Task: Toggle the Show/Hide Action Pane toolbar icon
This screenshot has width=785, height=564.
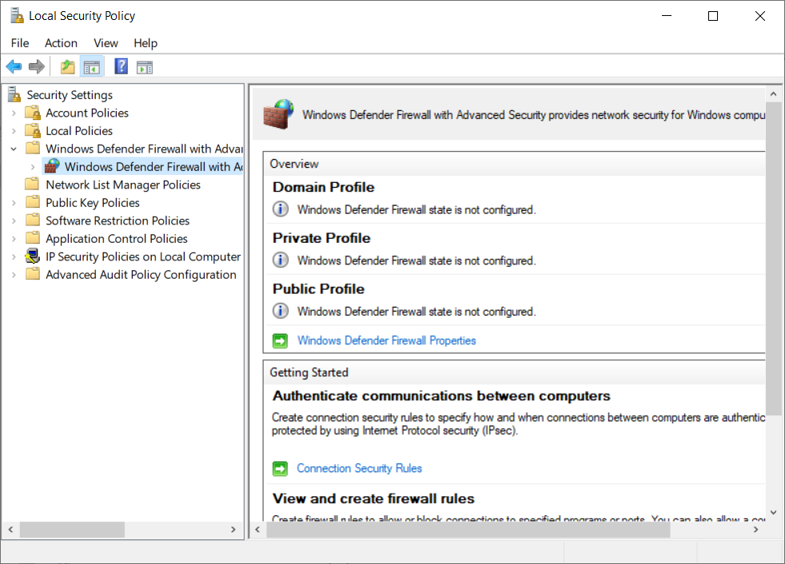Action: 145,67
